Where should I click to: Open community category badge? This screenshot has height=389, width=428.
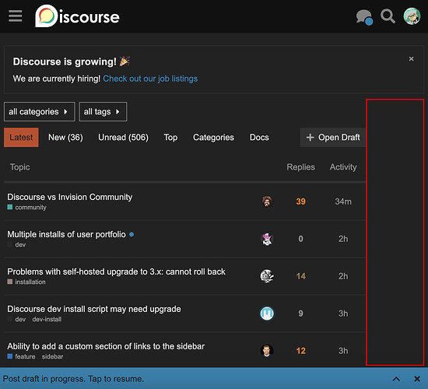(x=26, y=208)
